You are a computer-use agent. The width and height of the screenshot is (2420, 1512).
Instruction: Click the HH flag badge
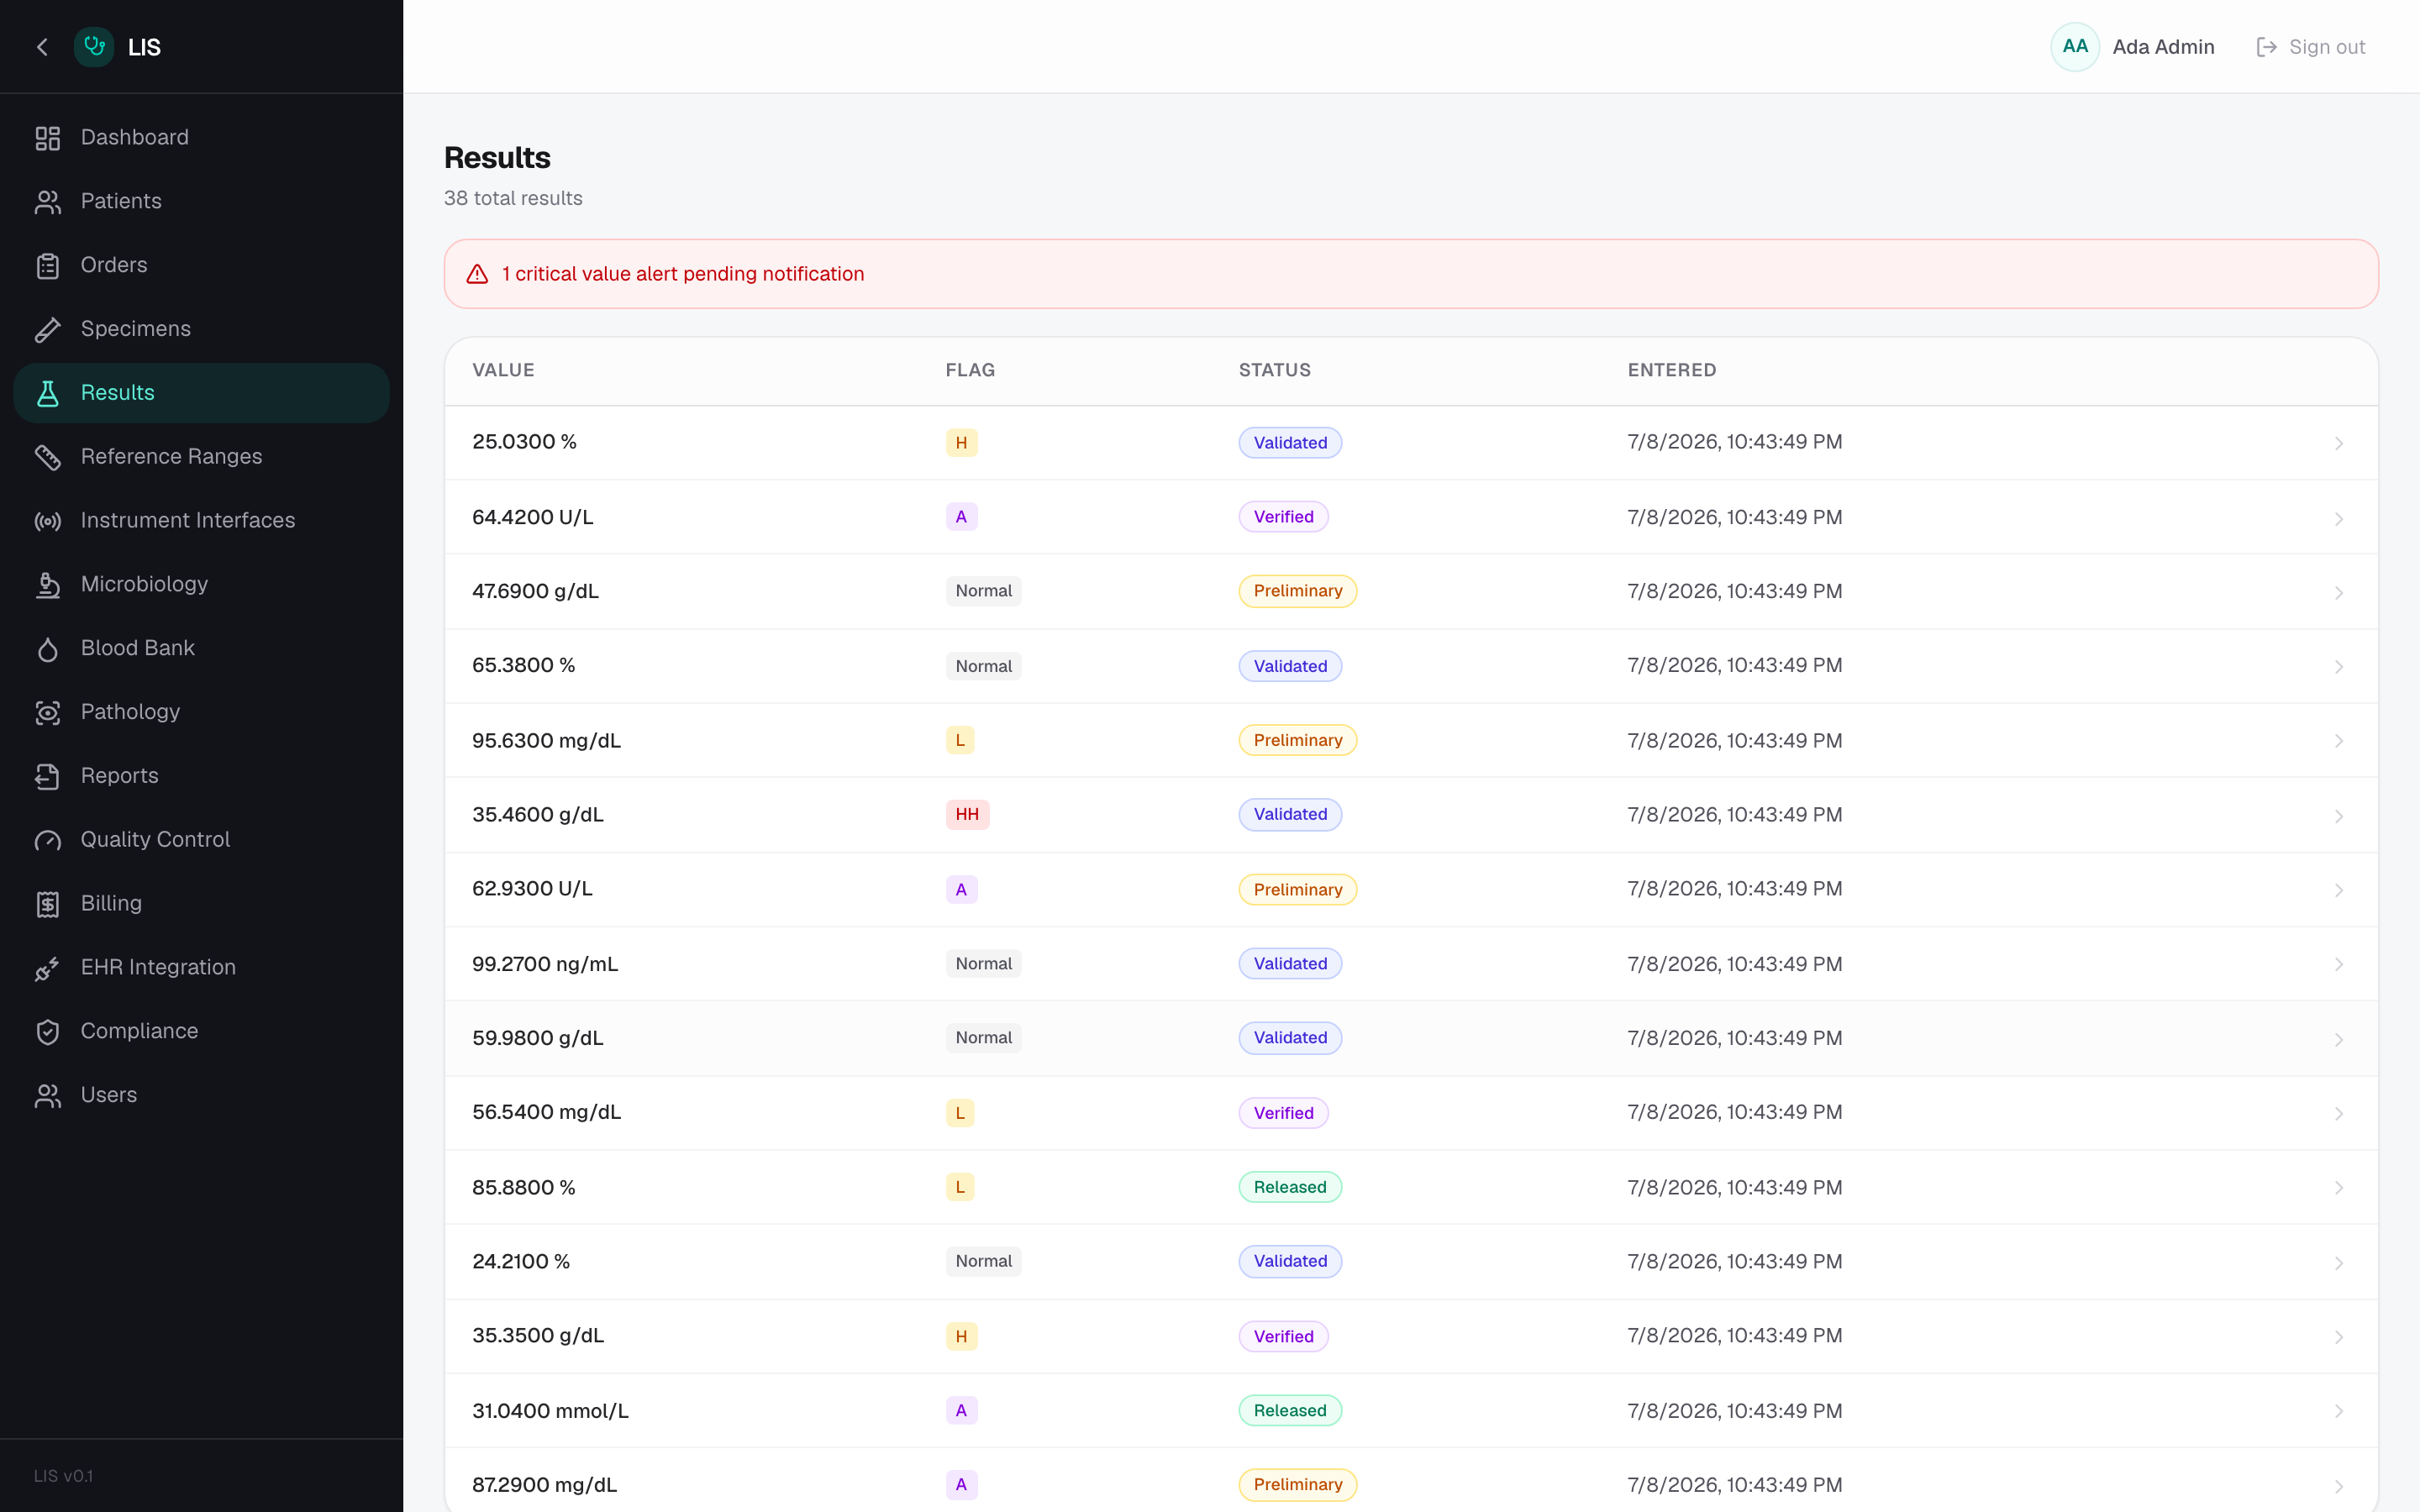click(967, 814)
